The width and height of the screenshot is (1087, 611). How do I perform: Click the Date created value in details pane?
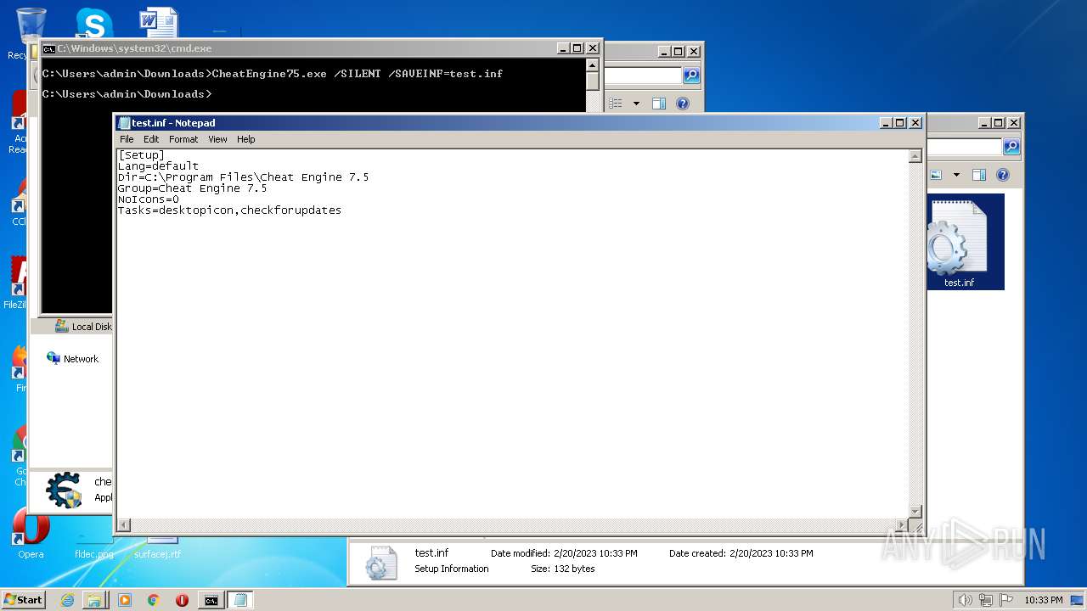click(770, 553)
